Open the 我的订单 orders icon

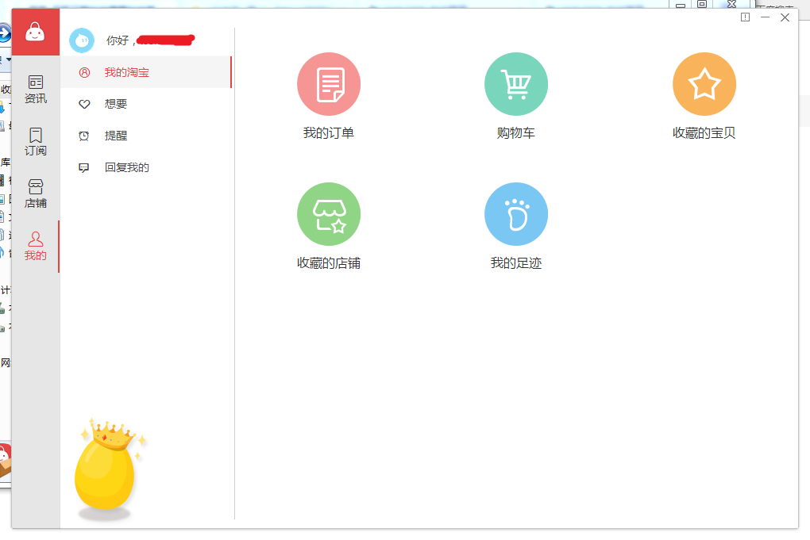(x=329, y=84)
